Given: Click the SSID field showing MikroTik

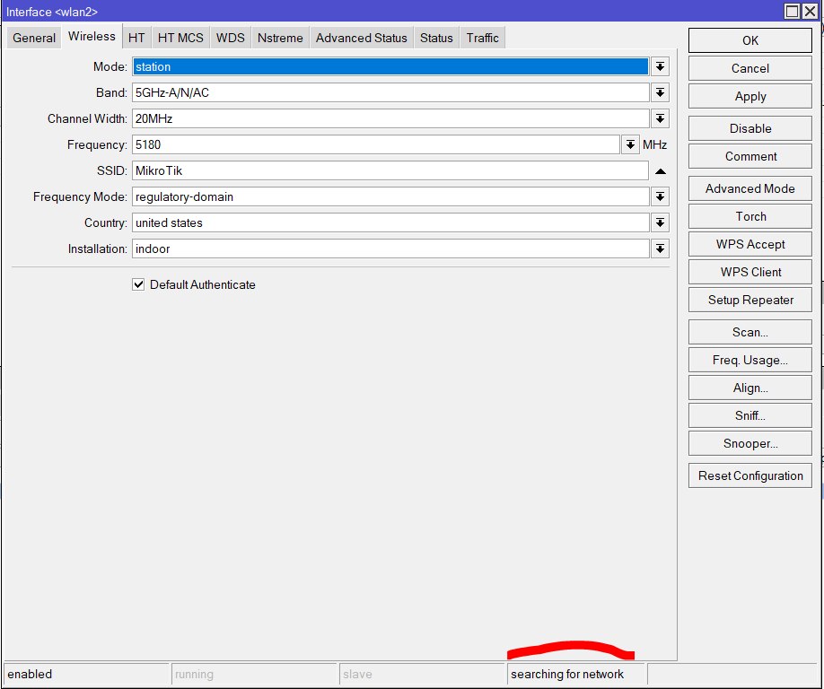Looking at the screenshot, I should (x=390, y=170).
